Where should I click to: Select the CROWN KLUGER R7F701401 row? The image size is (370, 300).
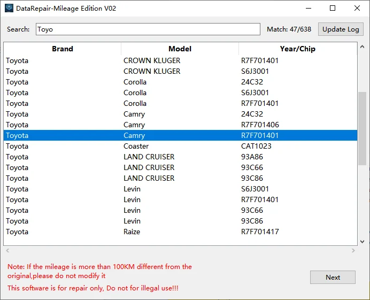click(180, 60)
